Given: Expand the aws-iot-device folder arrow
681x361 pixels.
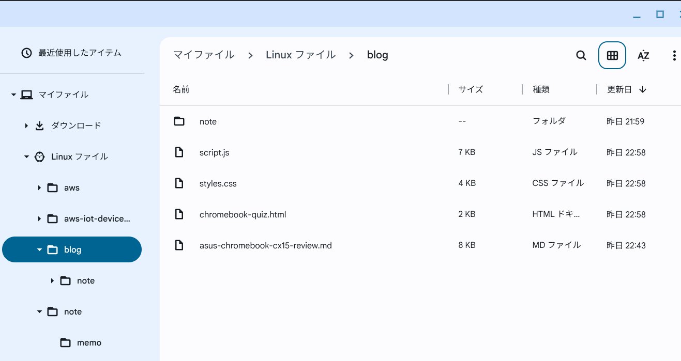Looking at the screenshot, I should (39, 218).
